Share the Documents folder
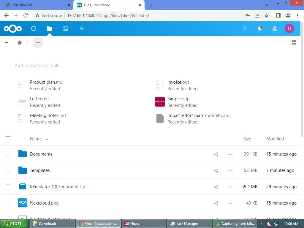 216,154
